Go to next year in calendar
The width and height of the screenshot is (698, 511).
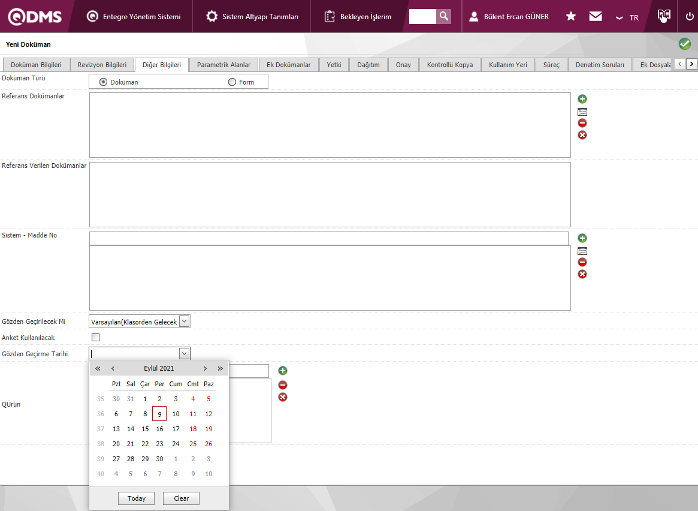pos(220,368)
